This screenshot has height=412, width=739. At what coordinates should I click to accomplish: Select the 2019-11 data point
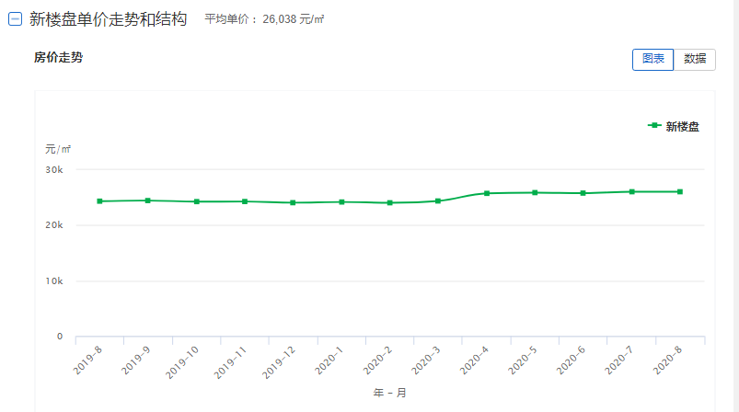pos(245,201)
